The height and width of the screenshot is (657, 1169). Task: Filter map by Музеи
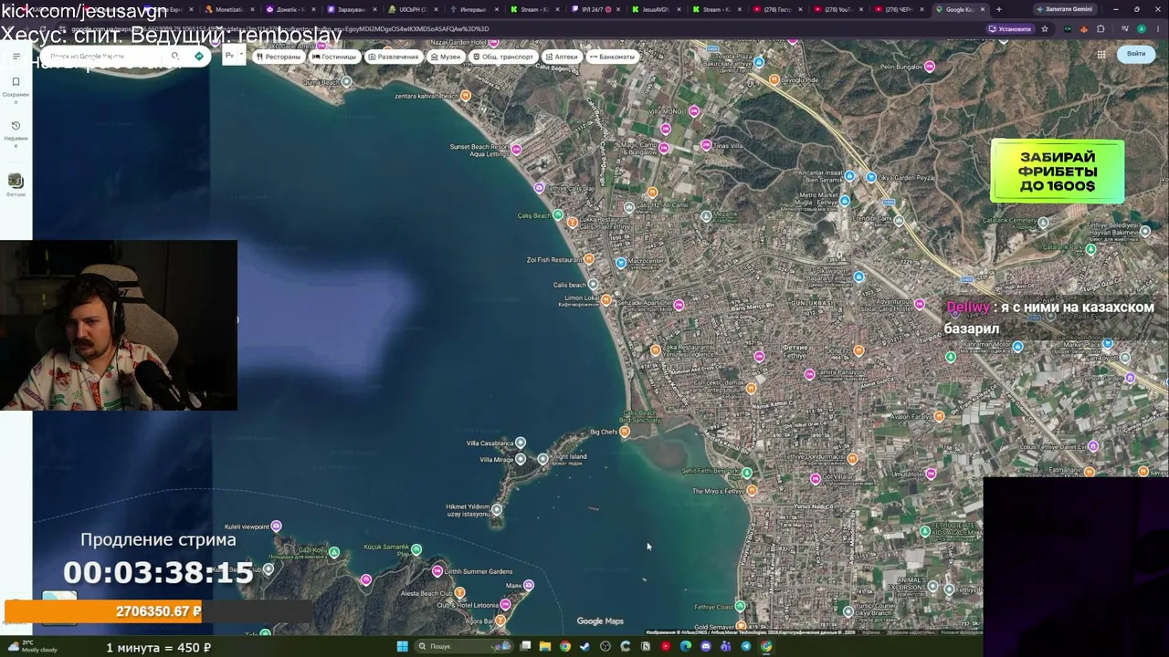(x=446, y=57)
